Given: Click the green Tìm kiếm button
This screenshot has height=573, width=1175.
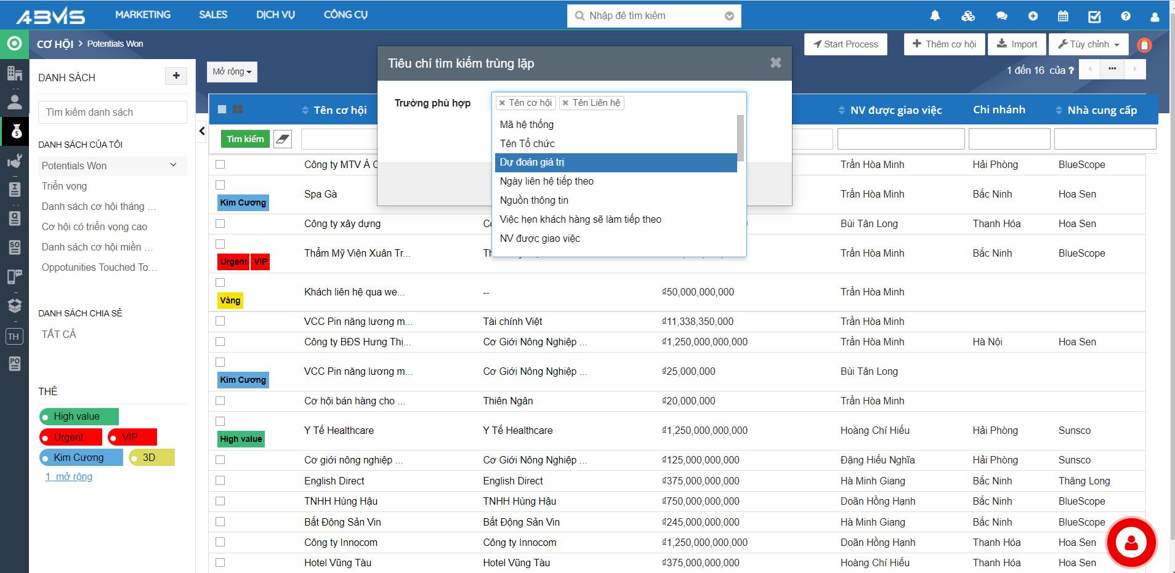Looking at the screenshot, I should click(245, 139).
